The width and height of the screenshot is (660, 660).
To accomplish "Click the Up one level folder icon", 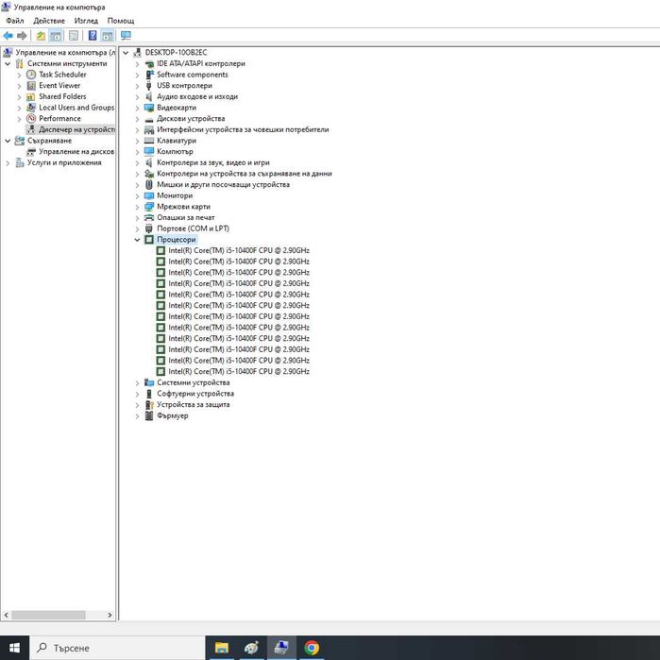I will (41, 36).
